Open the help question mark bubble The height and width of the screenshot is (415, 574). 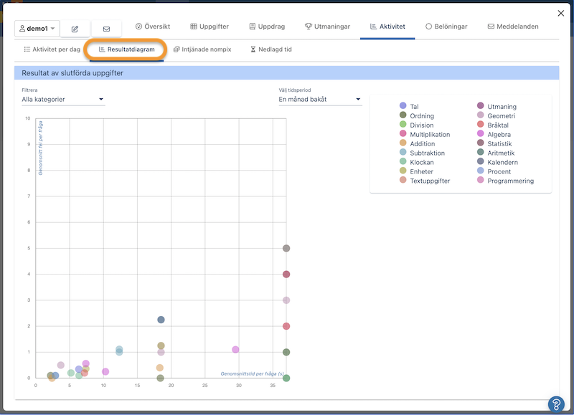(555, 404)
